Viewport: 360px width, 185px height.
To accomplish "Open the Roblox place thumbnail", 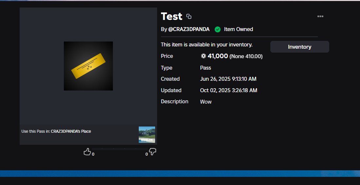I will coord(147,135).
